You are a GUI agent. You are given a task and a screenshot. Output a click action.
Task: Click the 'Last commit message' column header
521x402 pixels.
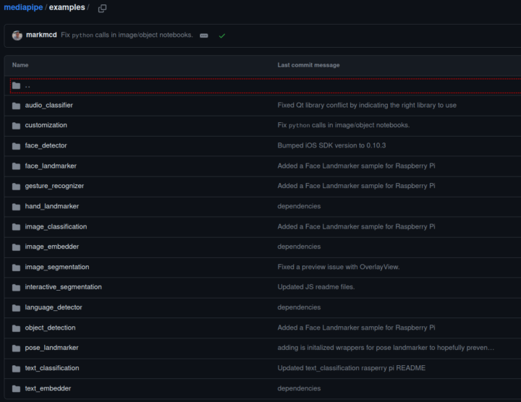tap(308, 65)
